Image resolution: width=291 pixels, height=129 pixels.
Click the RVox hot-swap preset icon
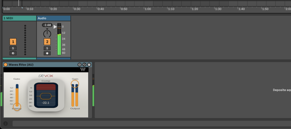(84, 64)
